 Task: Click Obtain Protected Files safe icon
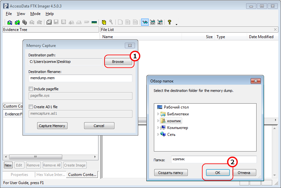[x=104, y=22]
